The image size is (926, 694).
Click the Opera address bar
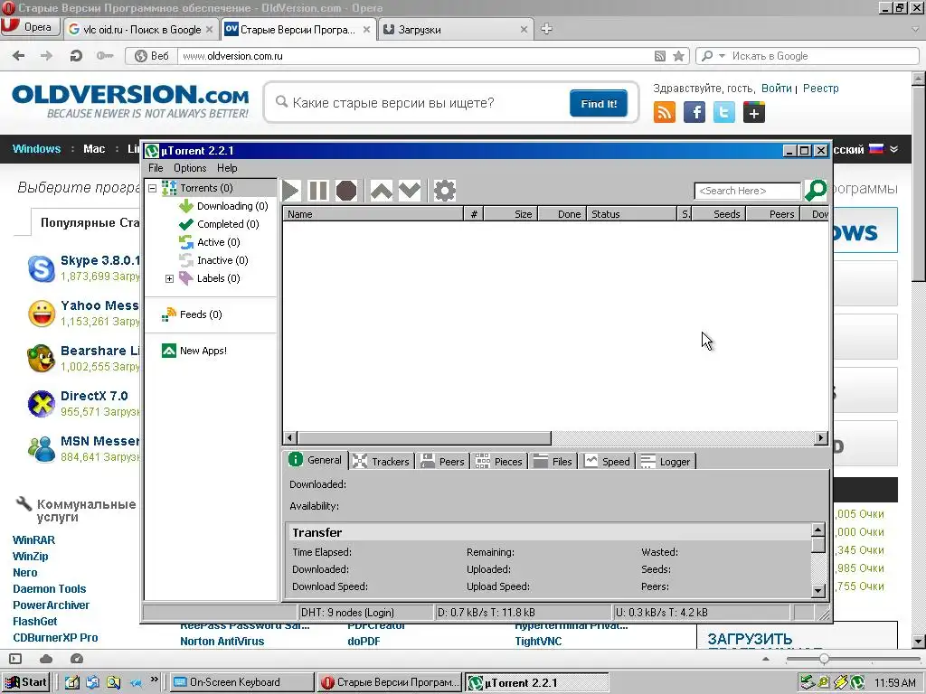click(413, 56)
